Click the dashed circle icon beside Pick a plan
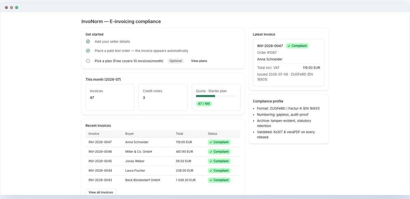 88,61
